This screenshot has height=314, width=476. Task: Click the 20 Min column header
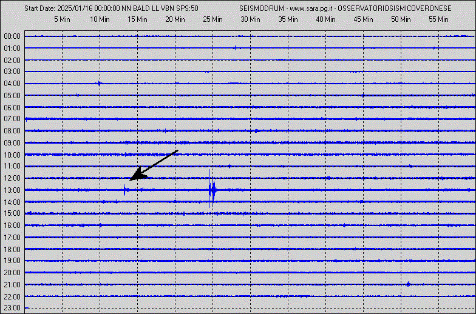coord(175,19)
